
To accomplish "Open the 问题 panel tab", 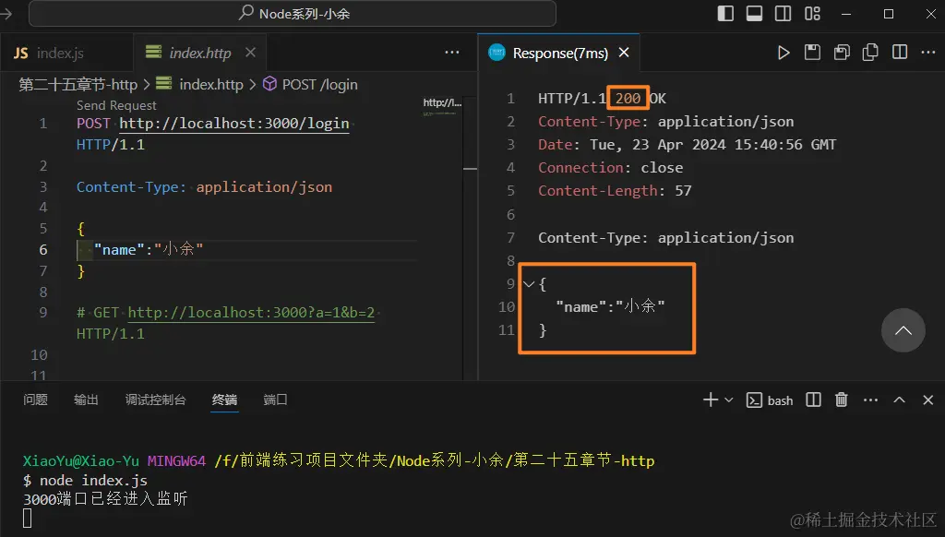I will [35, 400].
